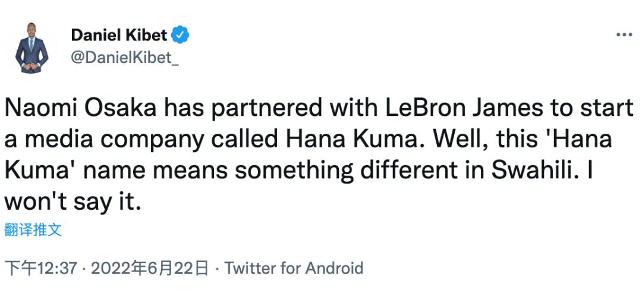Click the blue verified checkmark badge
This screenshot has width=642, height=290.
(x=181, y=35)
